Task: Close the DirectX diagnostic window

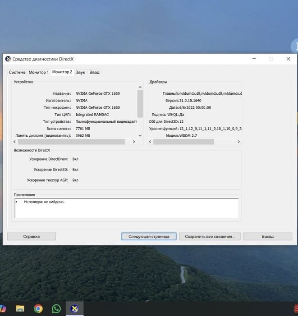Action: (x=288, y=59)
